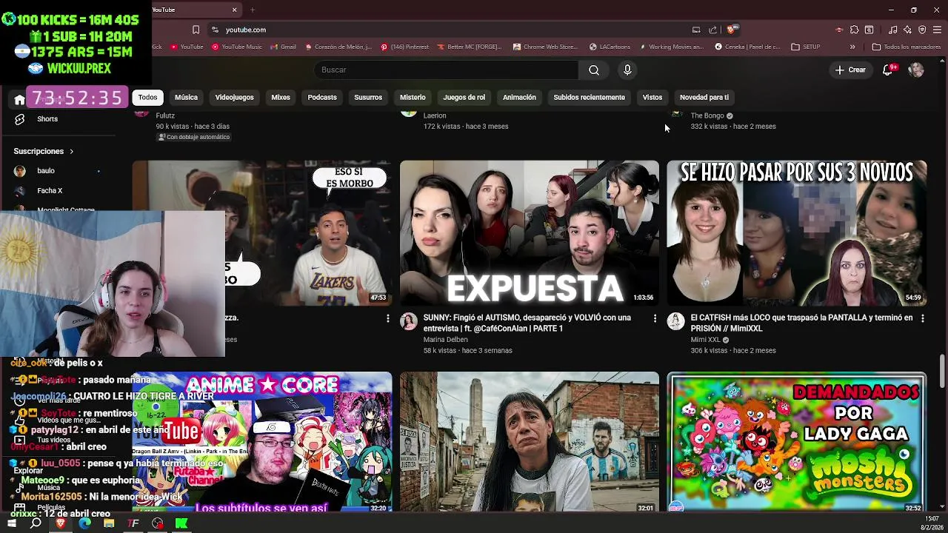Open the account avatar menu

916,70
